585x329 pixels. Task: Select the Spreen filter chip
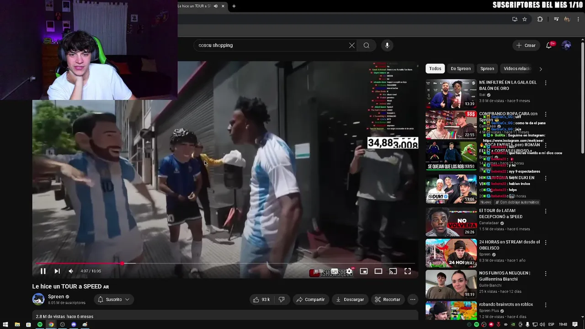pos(487,69)
